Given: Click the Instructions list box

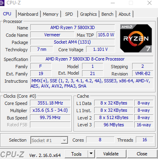Looking at the screenshot, I should [92, 84].
